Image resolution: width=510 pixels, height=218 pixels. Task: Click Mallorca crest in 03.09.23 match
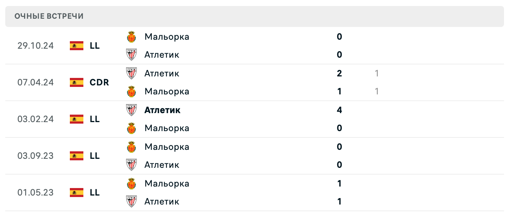coord(131,147)
